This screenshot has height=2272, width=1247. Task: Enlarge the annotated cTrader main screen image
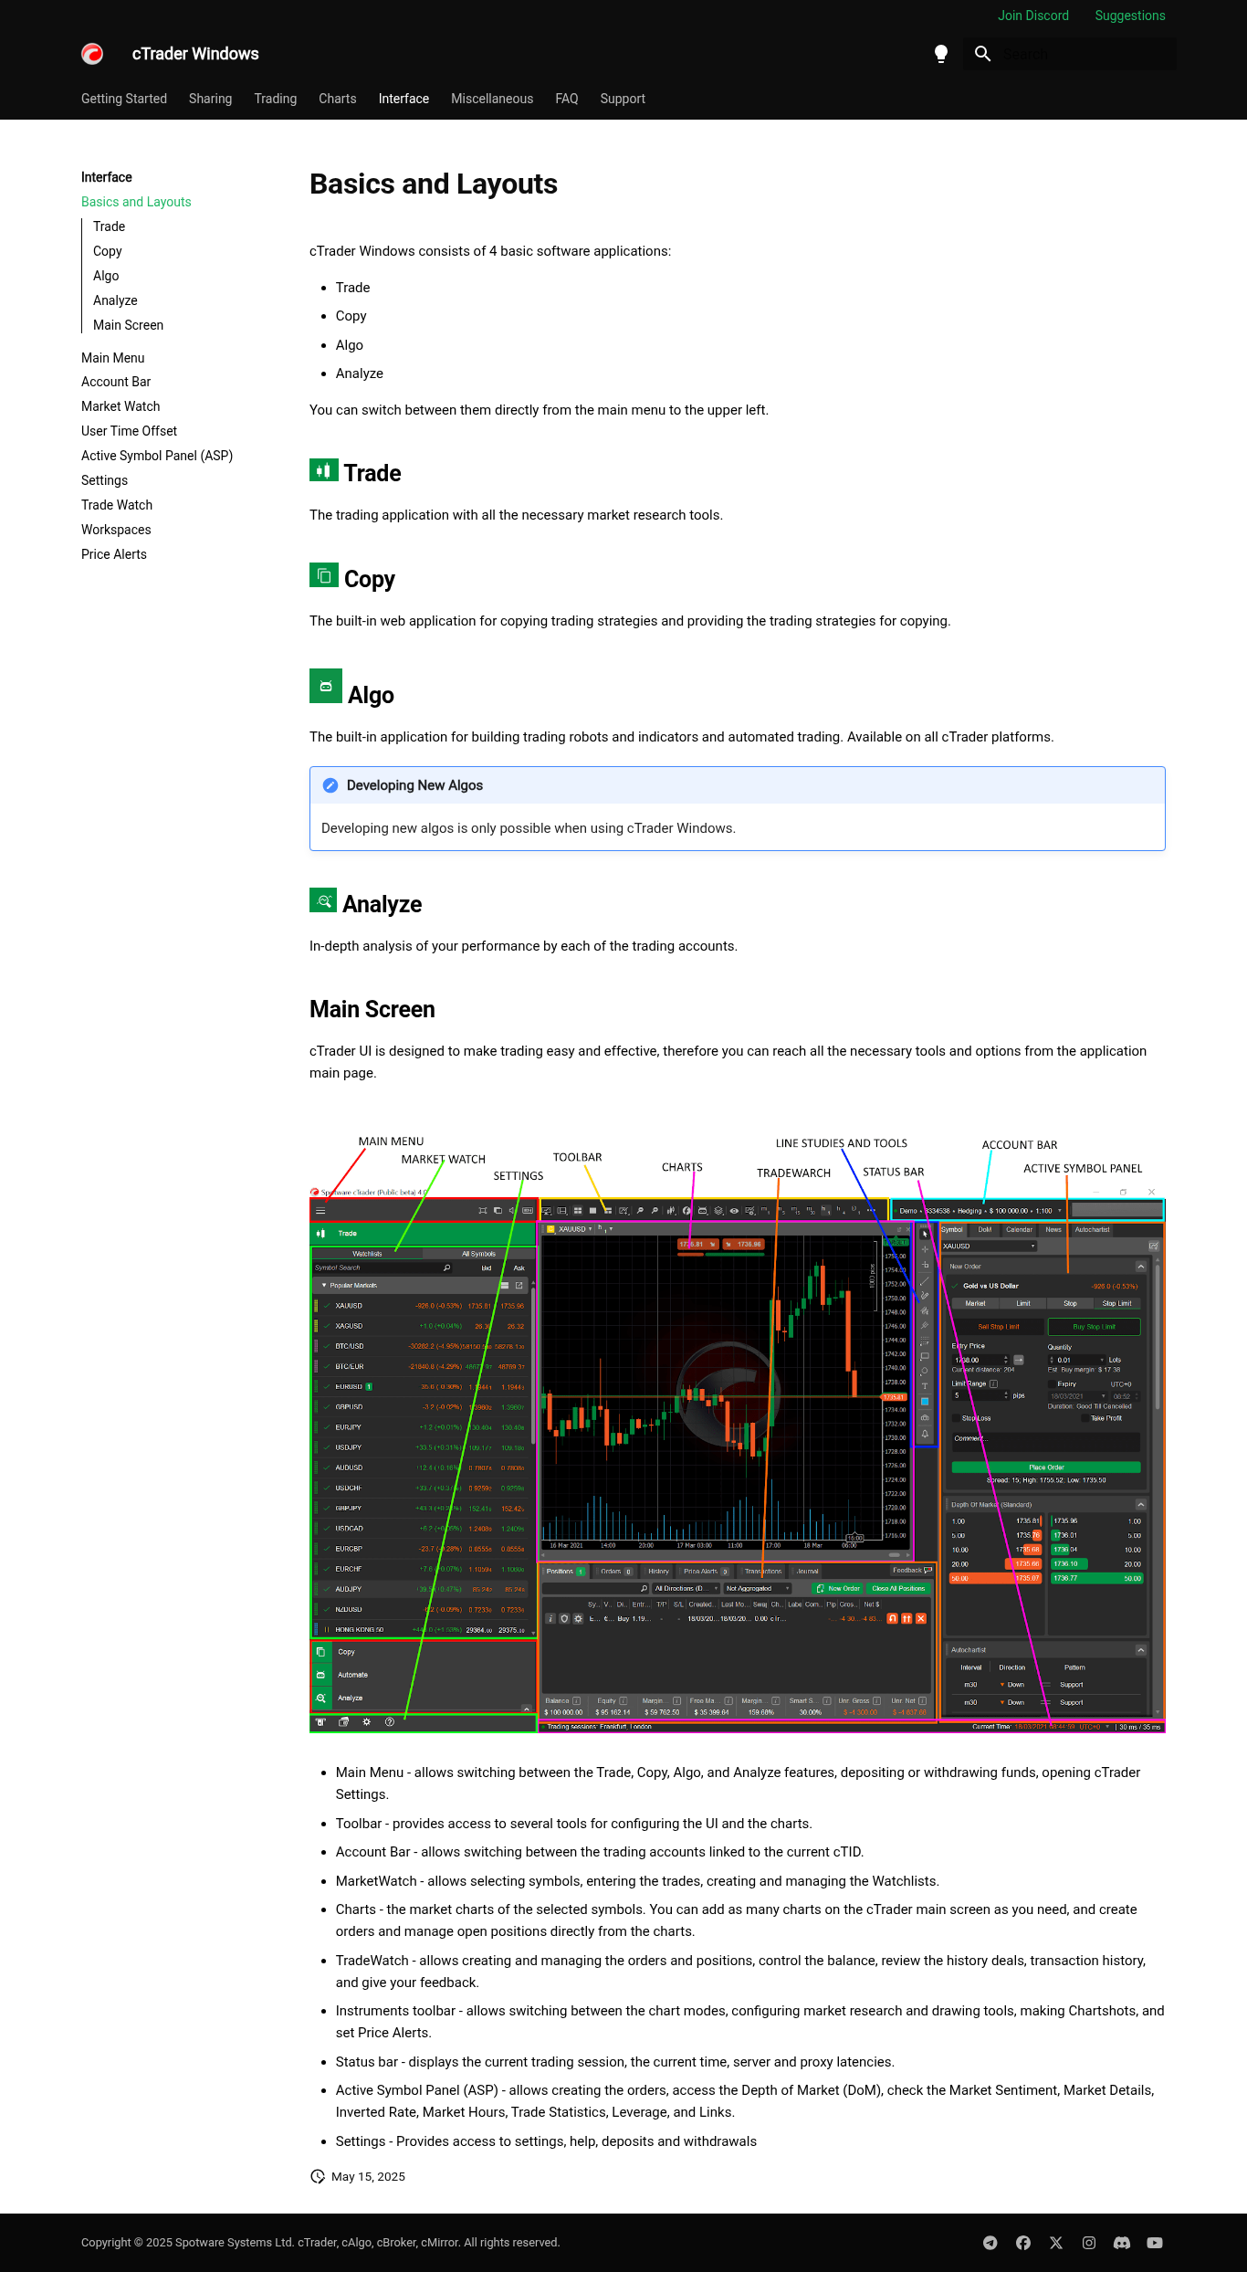[x=737, y=1432]
